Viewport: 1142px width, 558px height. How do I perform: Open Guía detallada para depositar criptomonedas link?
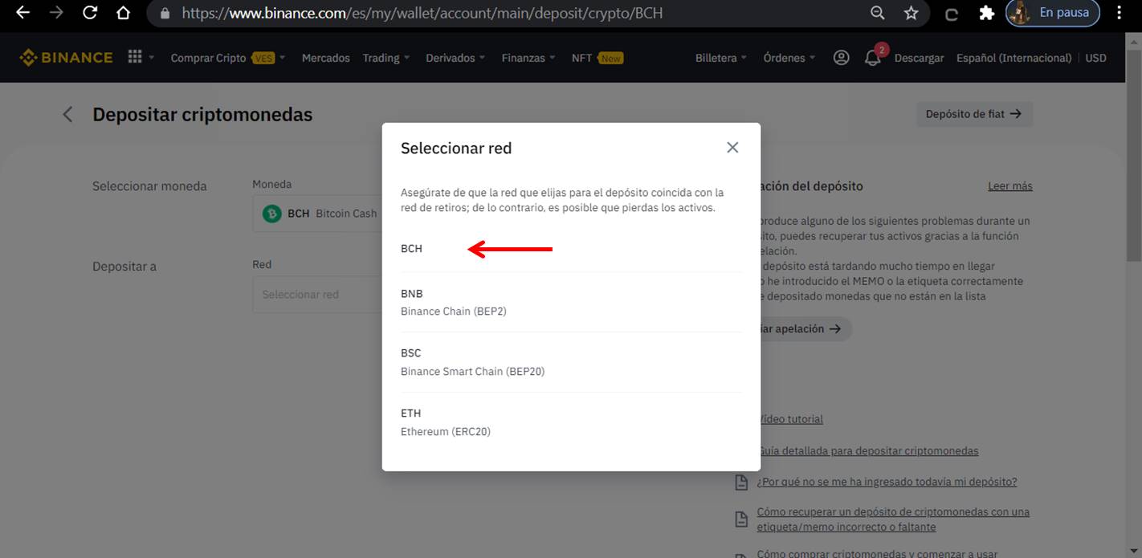868,451
